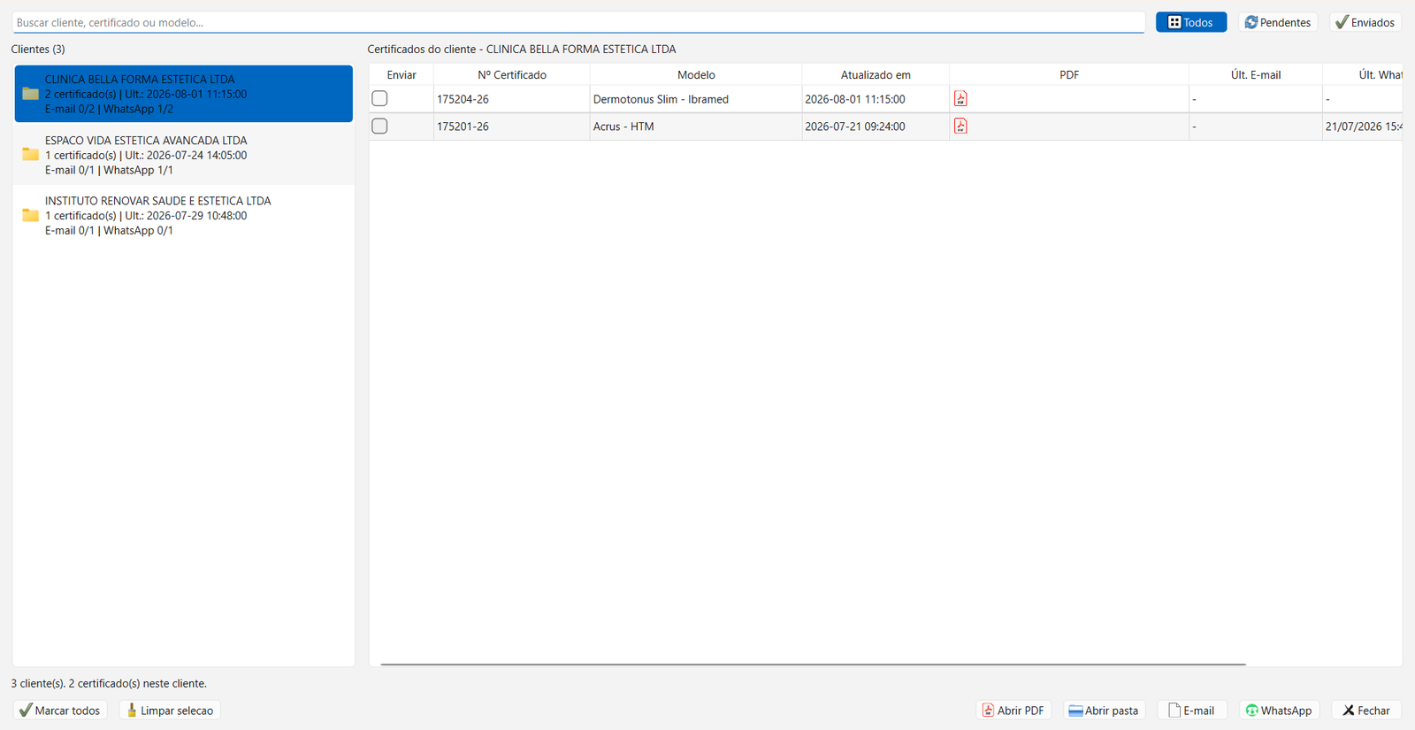Select client ESPACO VIDA ESTETICA AVANCADA LTDA
The width and height of the screenshot is (1415, 730).
[184, 155]
